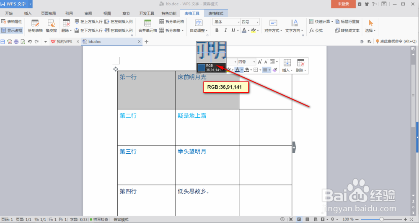Click the zoom-in plus button in status bar
Viewport: 419px width, 223px height.
point(405,219)
